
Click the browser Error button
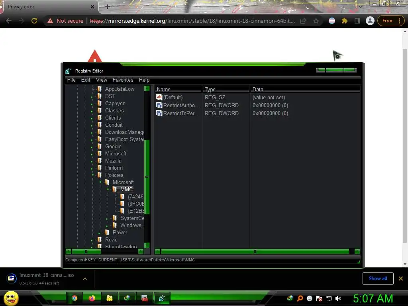pyautogui.click(x=391, y=21)
